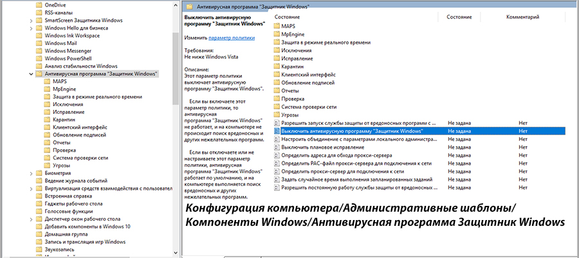The height and width of the screenshot is (258, 579).
Task: Open Отчеты folder in right list
Action: (x=290, y=91)
